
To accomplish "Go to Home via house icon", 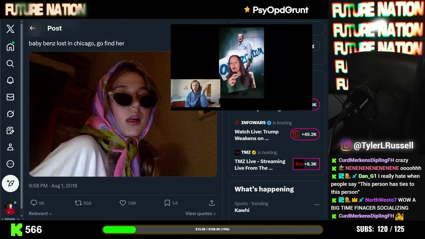I will tap(10, 46).
